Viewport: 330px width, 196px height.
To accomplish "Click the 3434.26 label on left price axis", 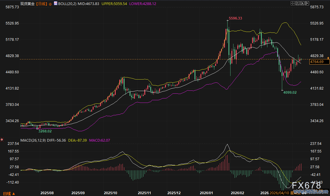I will [12, 121].
